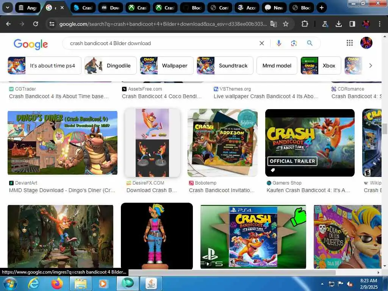Open Action Center flag icon
Image resolution: width=388 pixels, height=291 pixels.
coord(341,284)
